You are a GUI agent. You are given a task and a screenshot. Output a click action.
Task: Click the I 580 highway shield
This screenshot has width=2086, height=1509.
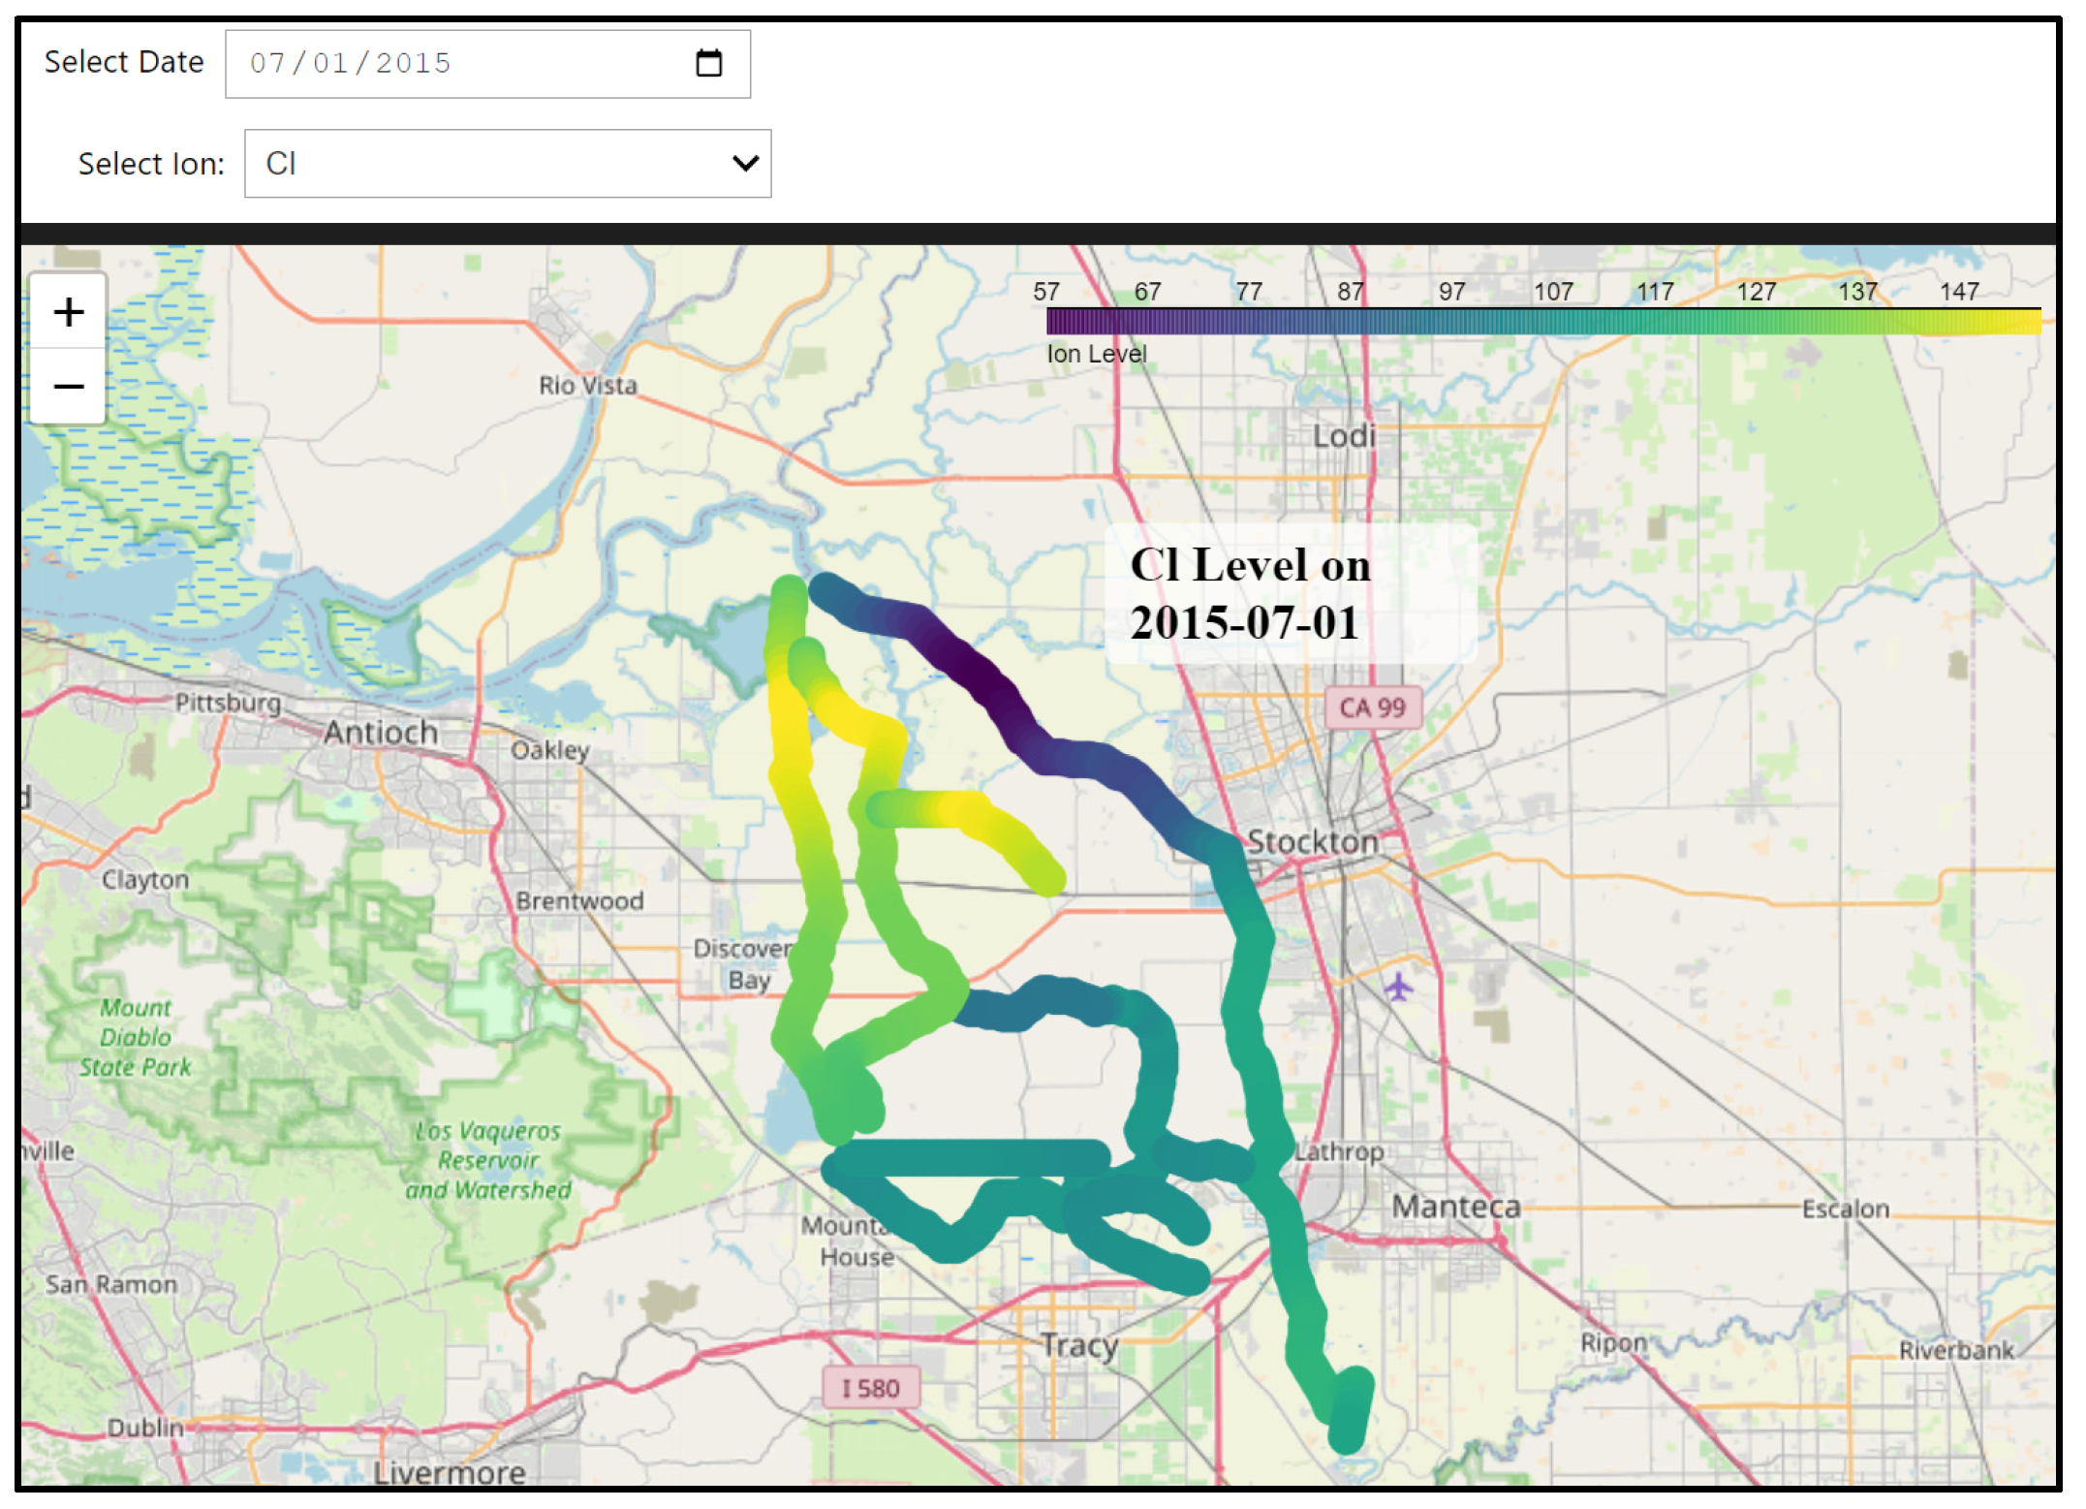tap(869, 1388)
